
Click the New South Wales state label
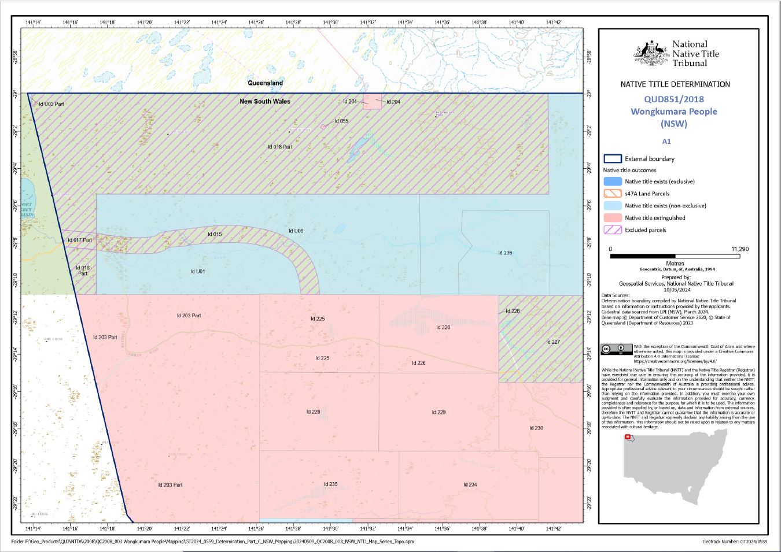(x=265, y=101)
